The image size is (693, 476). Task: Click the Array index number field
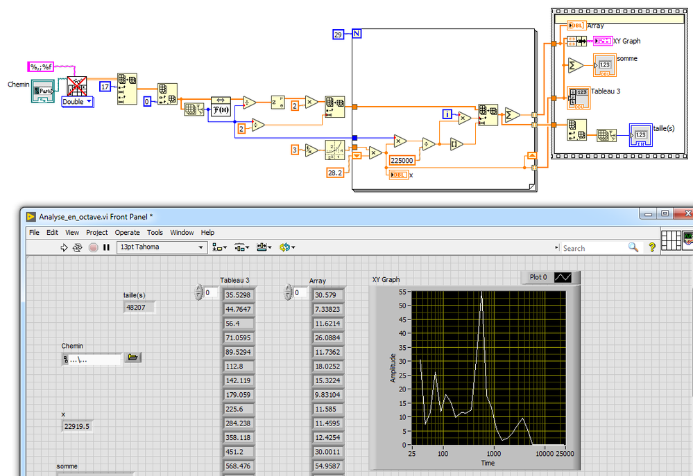coord(300,293)
